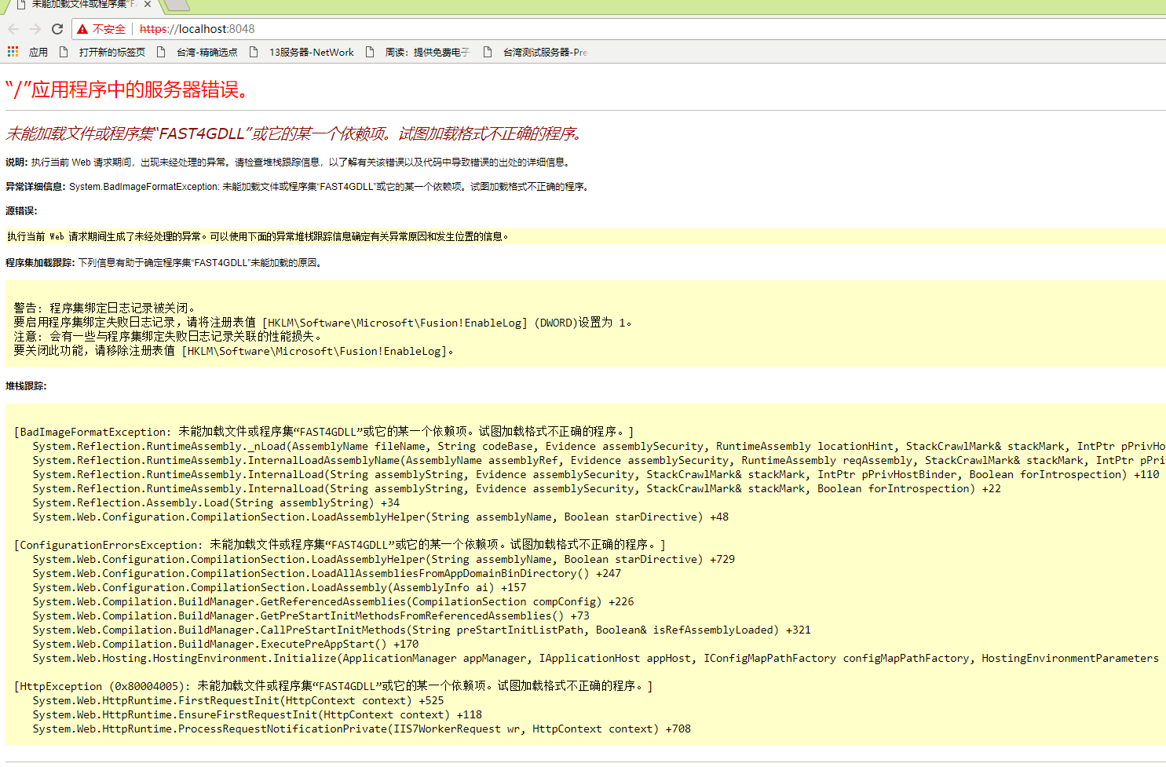The image size is (1166, 767).
Task: Click the ProcessRequestNotificationPrivate +708 line
Action: click(x=361, y=729)
